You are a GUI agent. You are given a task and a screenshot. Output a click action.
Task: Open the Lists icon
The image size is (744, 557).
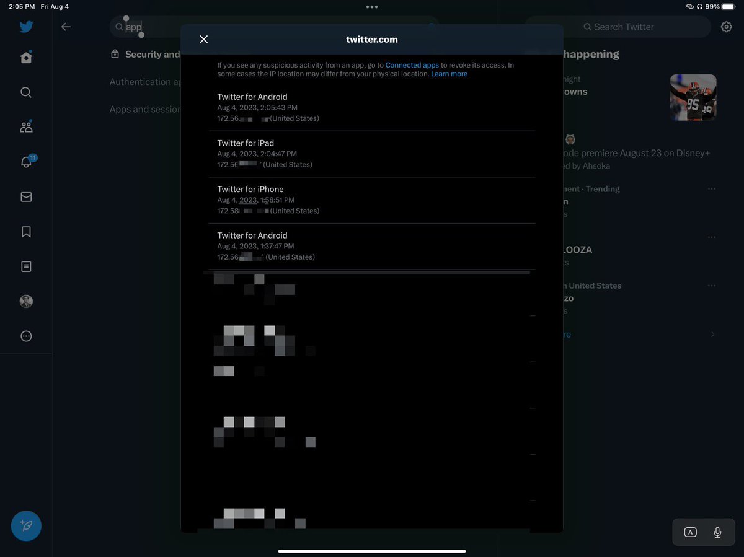coord(26,266)
